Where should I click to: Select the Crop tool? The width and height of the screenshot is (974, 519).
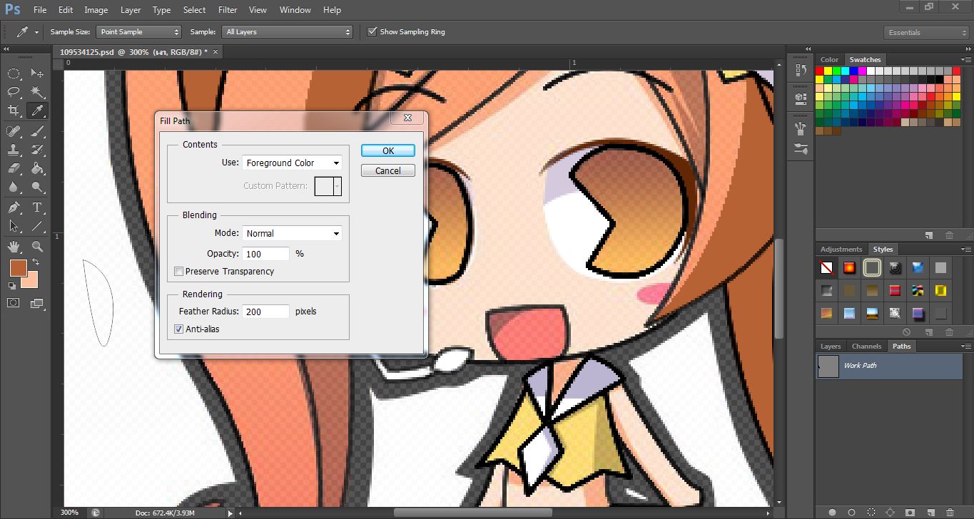[x=14, y=111]
